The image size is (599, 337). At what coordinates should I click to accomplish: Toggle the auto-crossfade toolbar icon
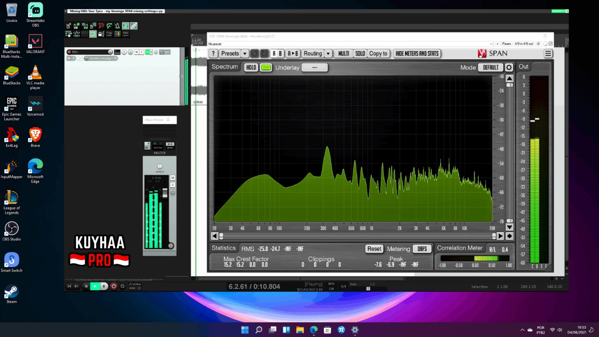click(x=125, y=26)
